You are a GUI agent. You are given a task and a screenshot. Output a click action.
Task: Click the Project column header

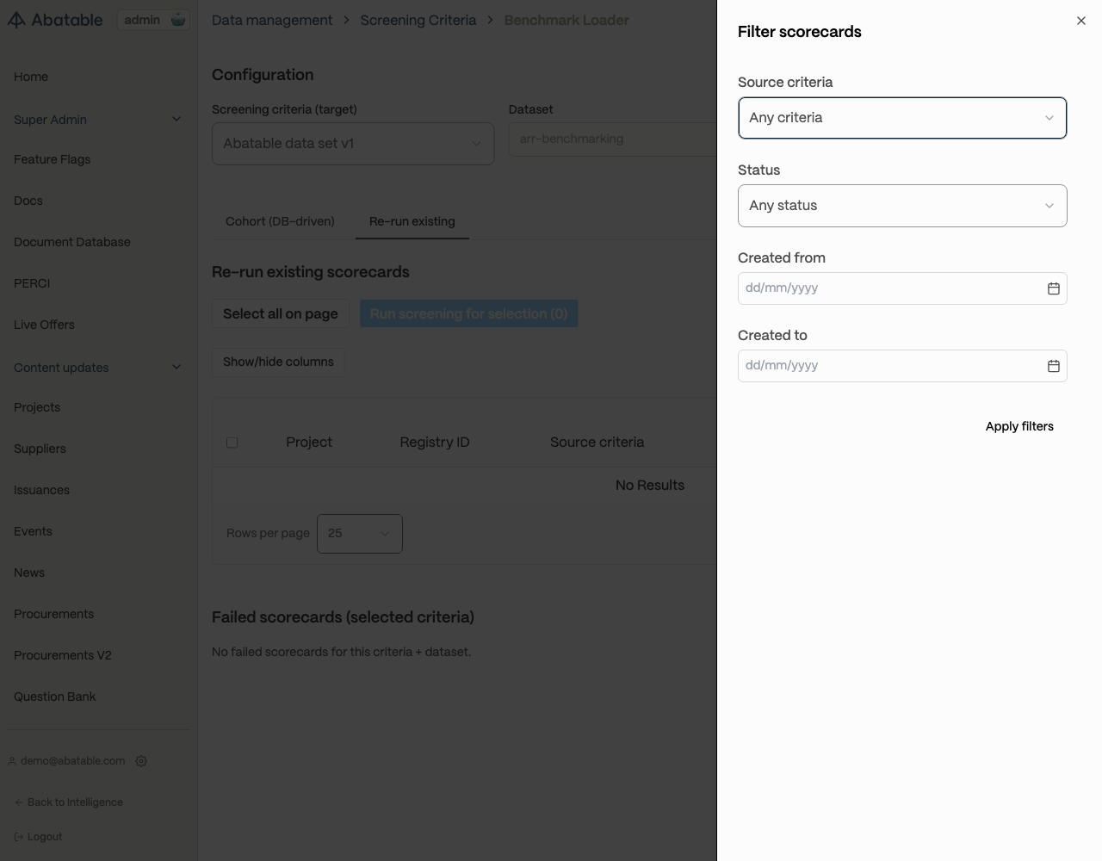point(309,443)
